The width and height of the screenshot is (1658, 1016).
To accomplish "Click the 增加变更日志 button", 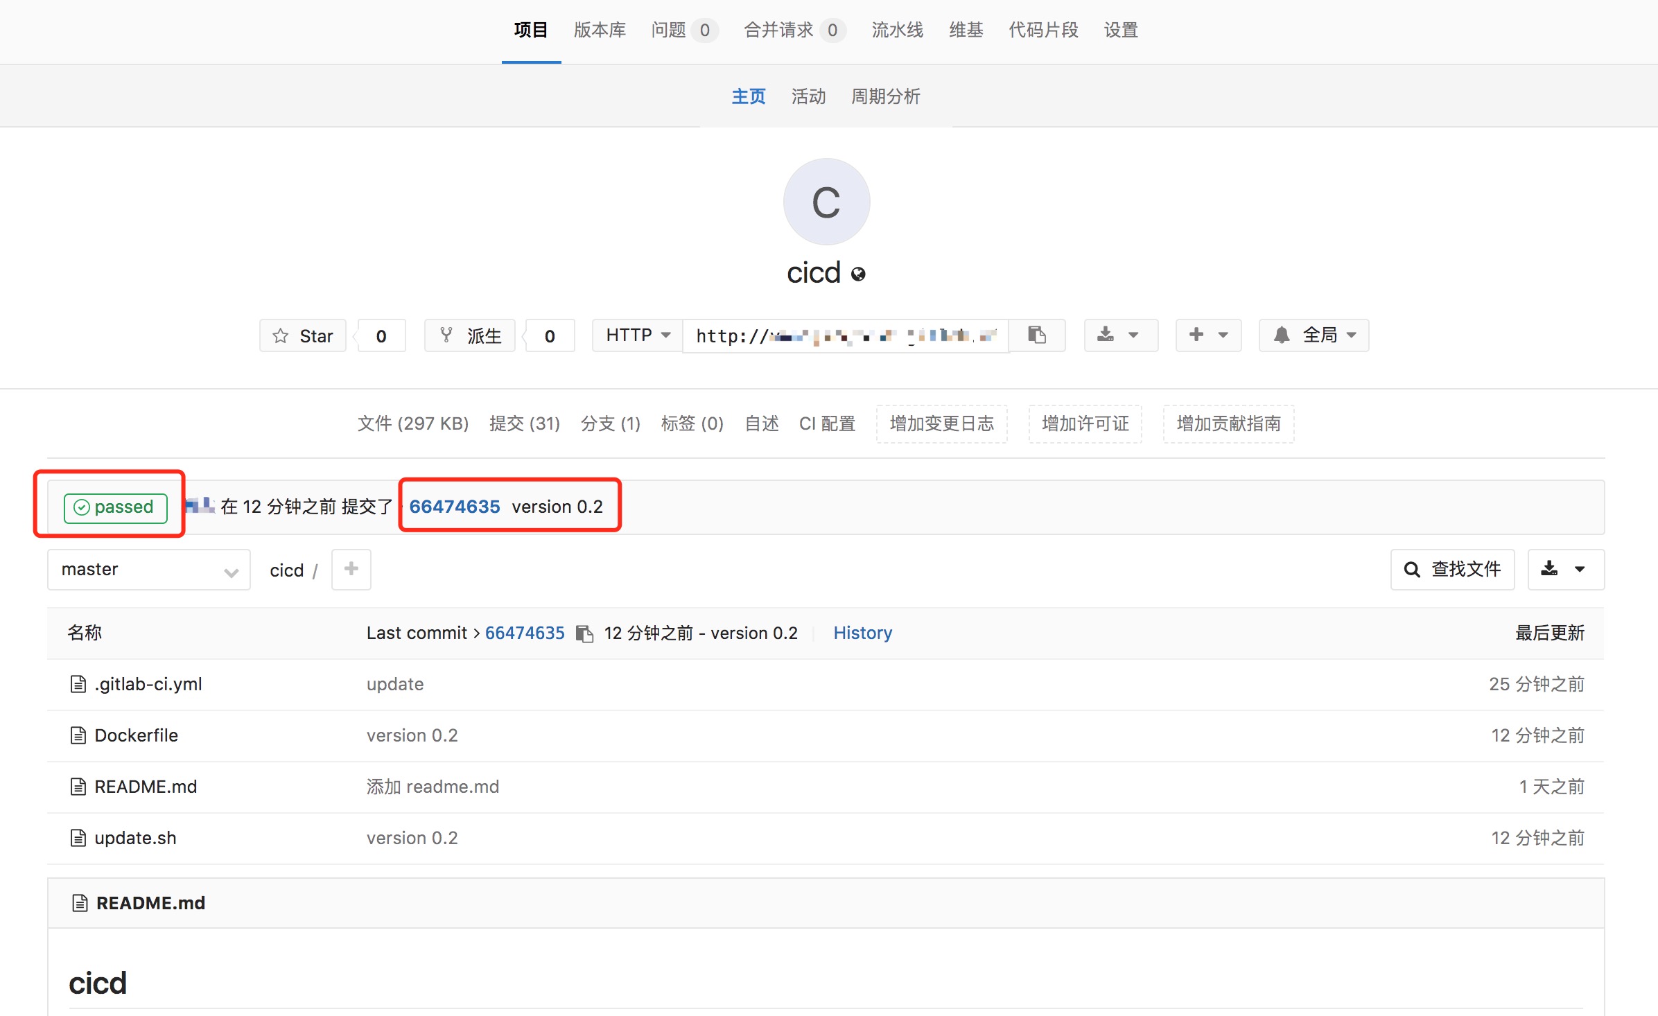I will coord(941,423).
